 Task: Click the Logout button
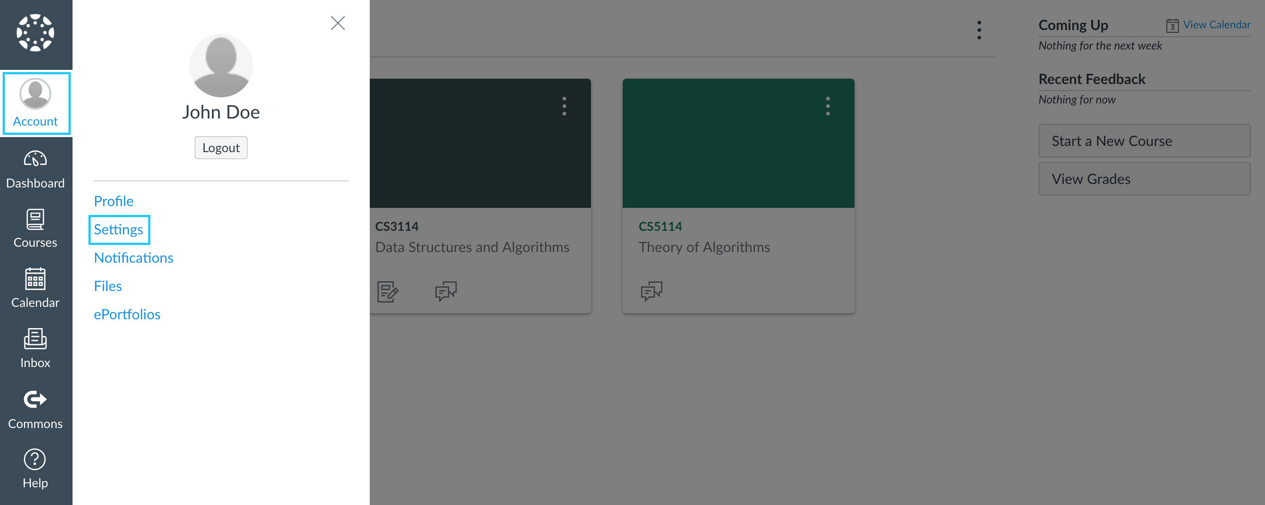pos(221,148)
